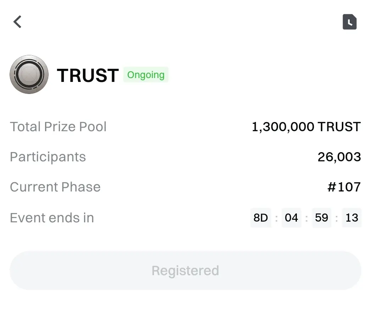Click the Event ends in label
Image resolution: width=377 pixels, height=317 pixels.
[52, 218]
